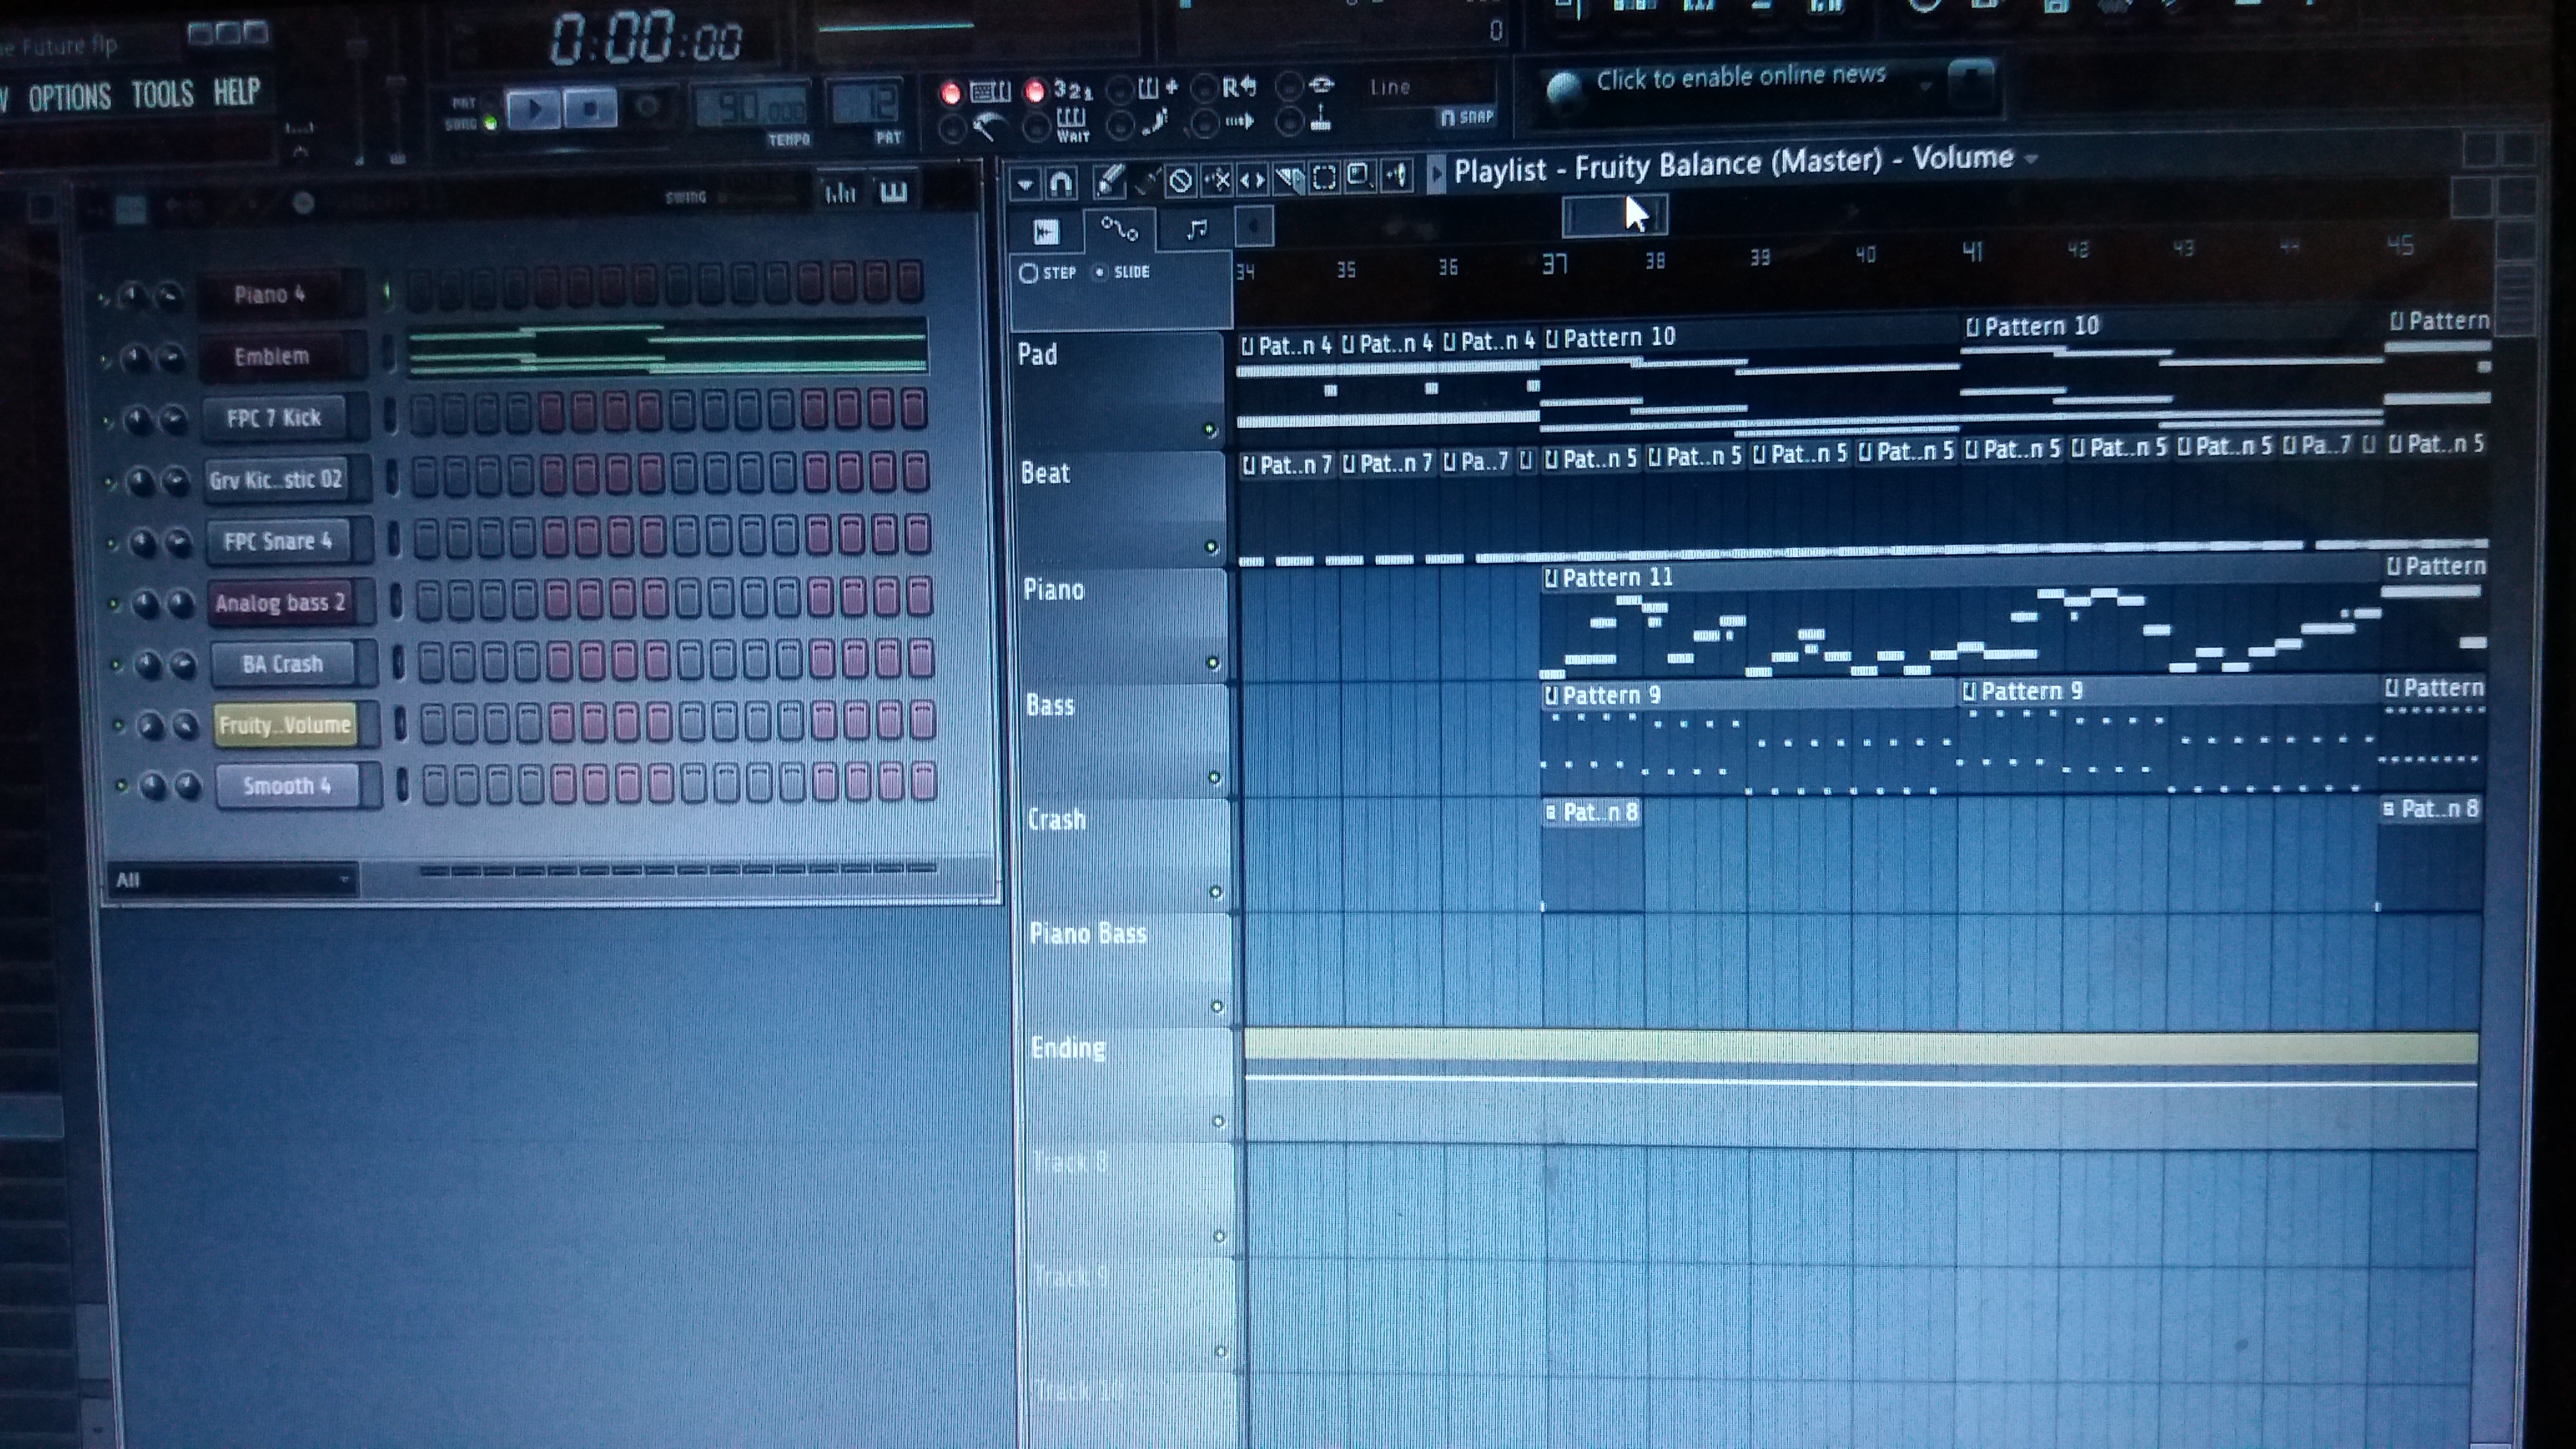Viewport: 2576px width, 1449px height.
Task: Select the Slice tool in Playlist toolbar
Action: click(1288, 179)
